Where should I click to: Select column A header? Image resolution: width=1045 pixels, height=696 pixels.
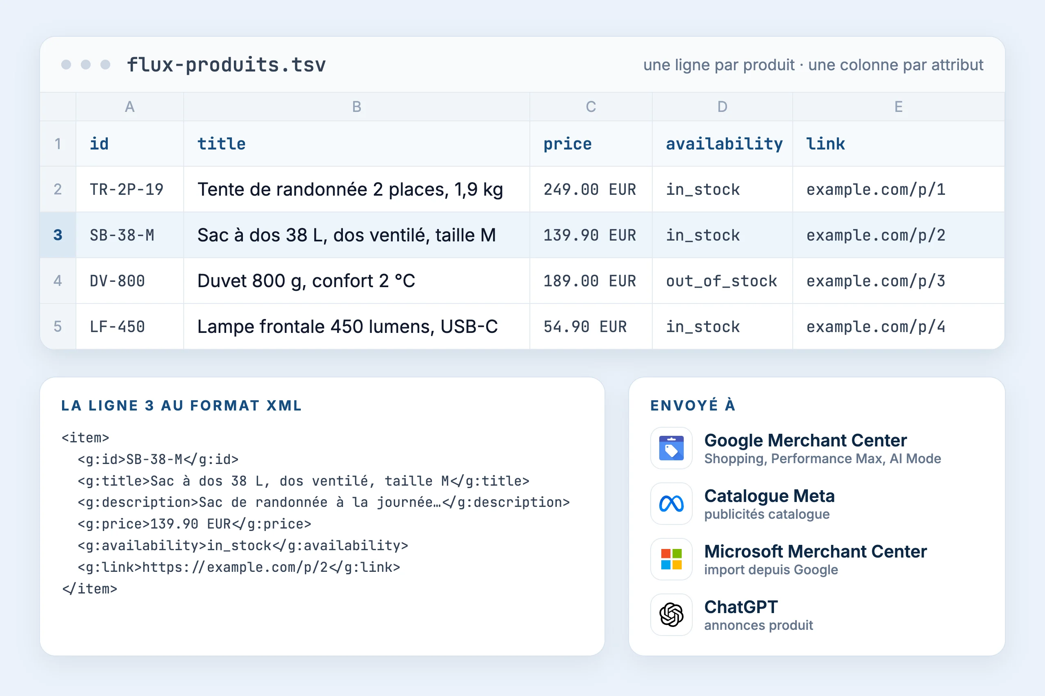(129, 107)
